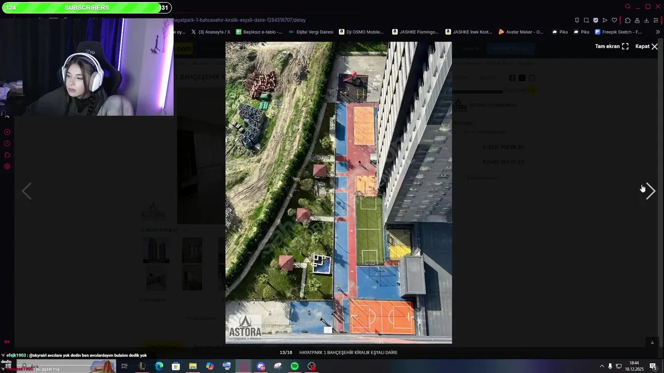Bookmark the page with the heart icon
This screenshot has width=664, height=373.
point(614,20)
